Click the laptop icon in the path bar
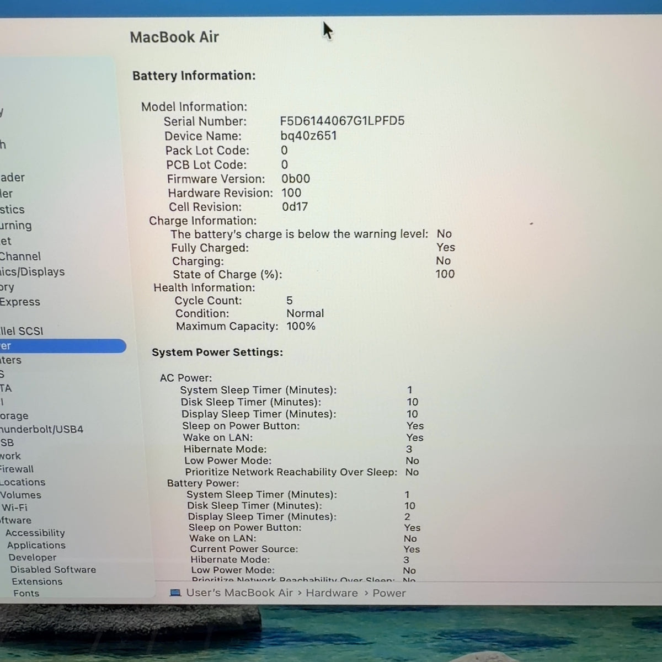The image size is (662, 662). 175,593
